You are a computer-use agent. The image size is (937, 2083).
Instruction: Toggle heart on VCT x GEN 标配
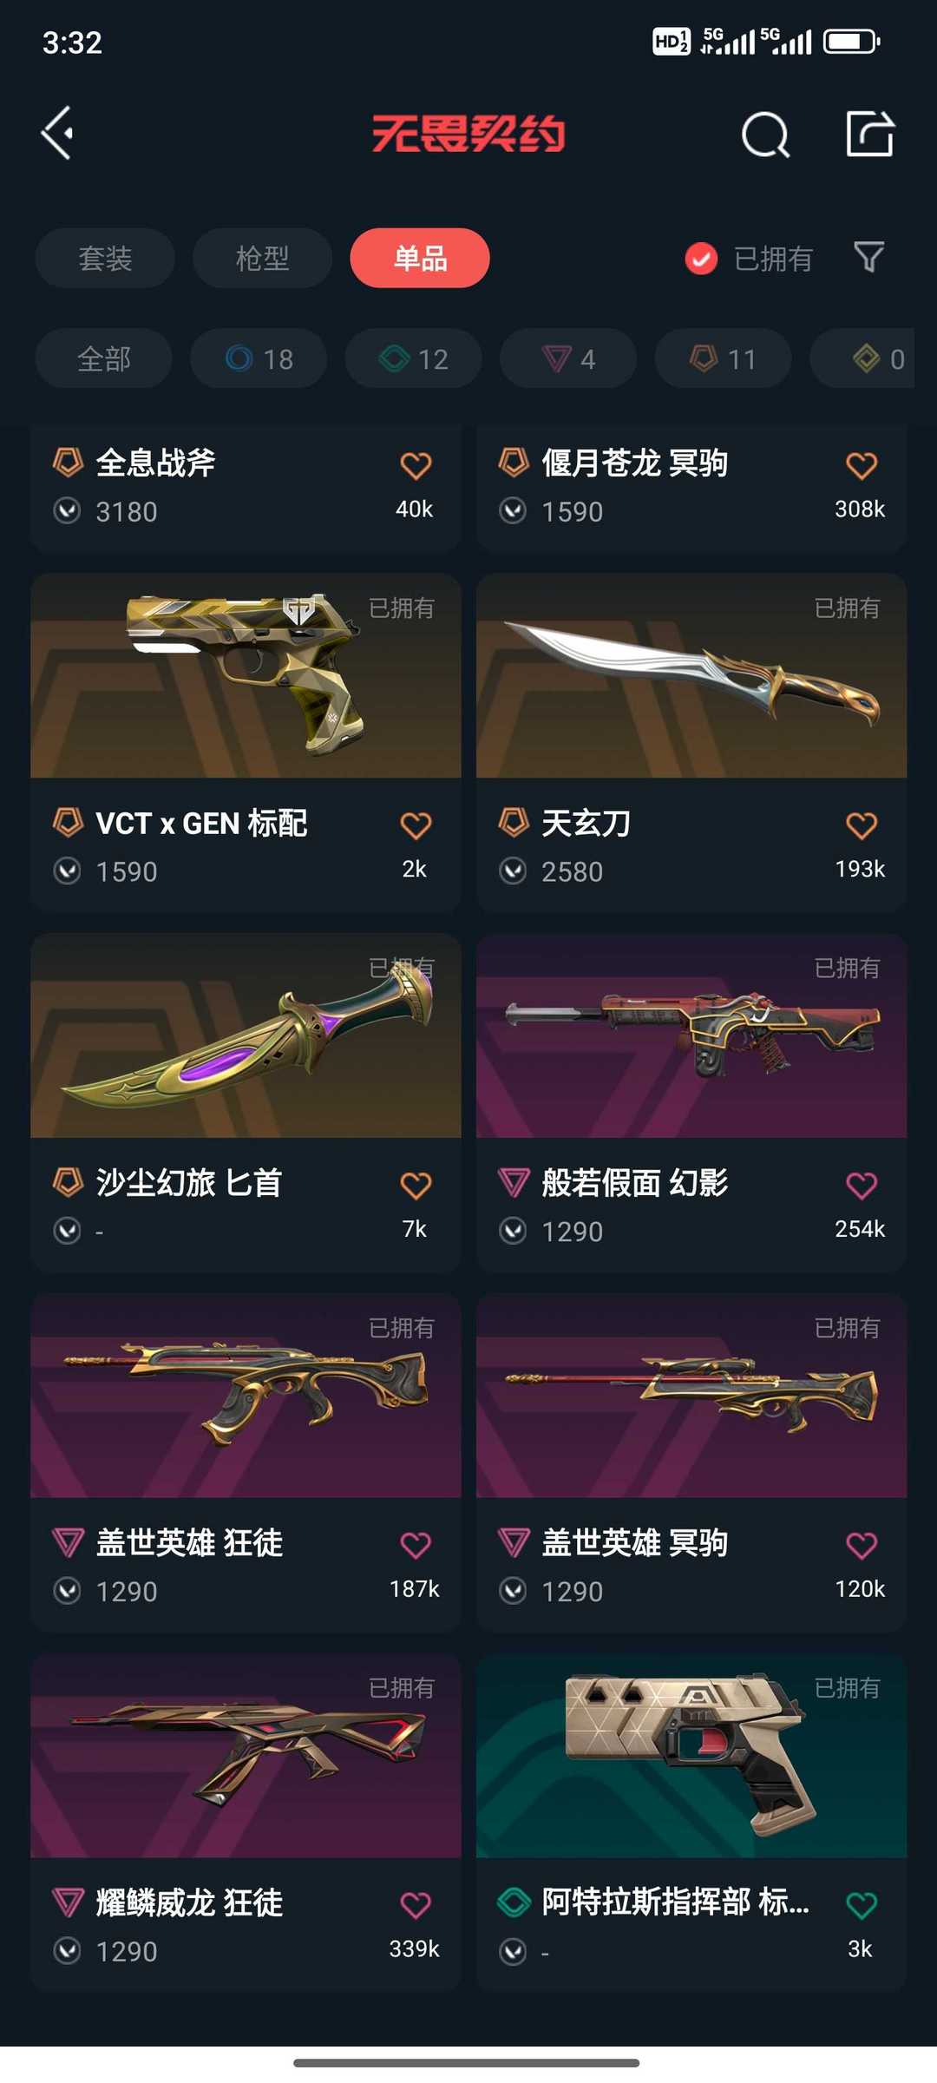pyautogui.click(x=416, y=825)
